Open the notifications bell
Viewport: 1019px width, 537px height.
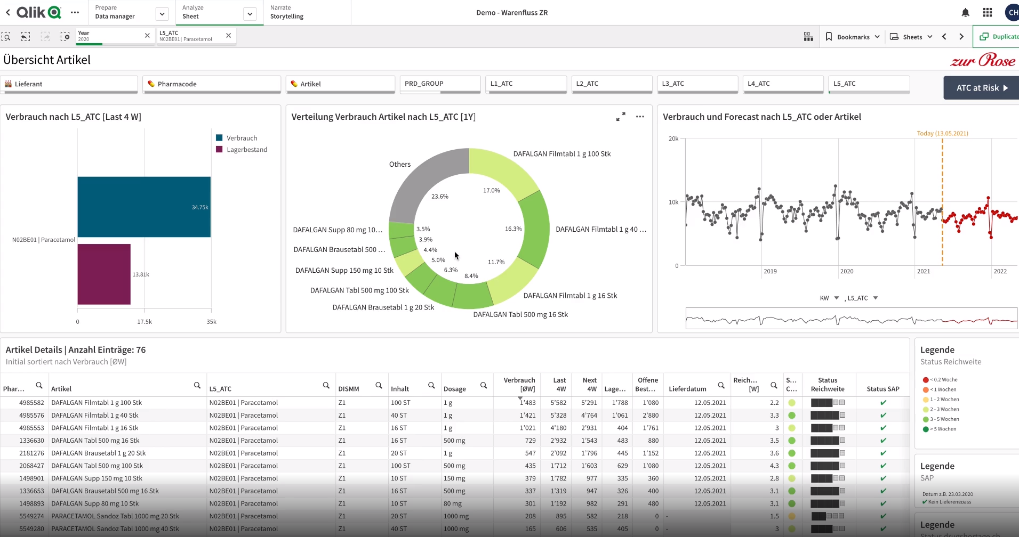tap(966, 12)
